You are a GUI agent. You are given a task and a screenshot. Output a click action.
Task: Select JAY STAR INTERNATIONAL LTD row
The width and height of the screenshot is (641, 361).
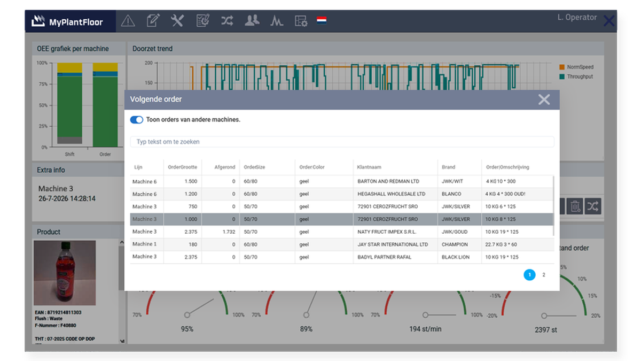[x=341, y=244]
